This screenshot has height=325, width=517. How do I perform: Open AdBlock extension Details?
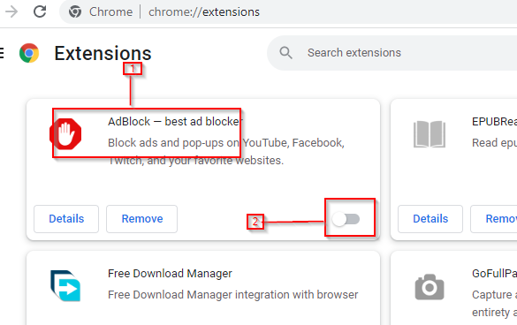click(66, 219)
